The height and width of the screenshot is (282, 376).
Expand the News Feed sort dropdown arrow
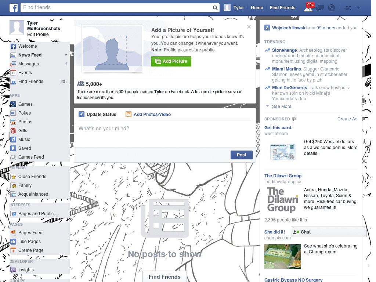pos(66,55)
